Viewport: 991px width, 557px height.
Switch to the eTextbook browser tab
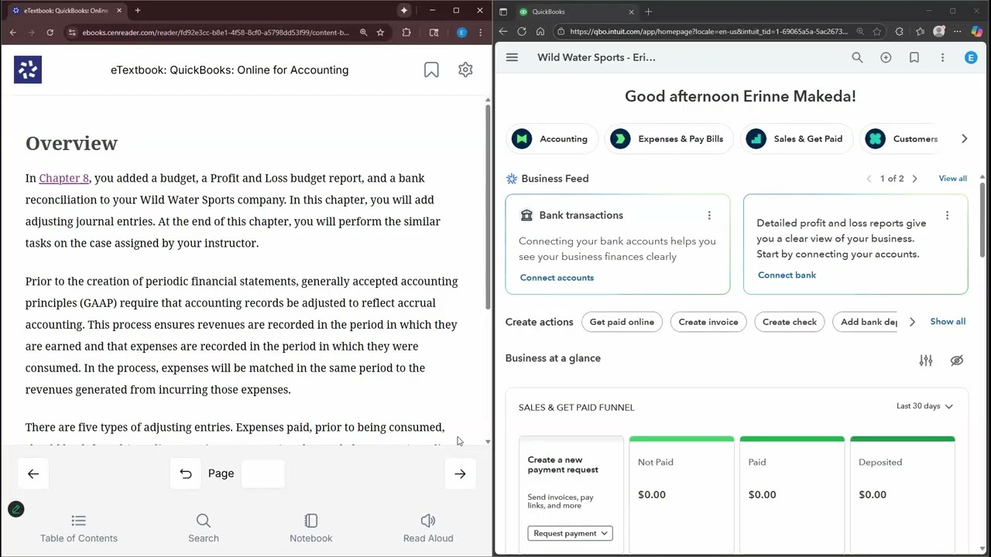(67, 11)
